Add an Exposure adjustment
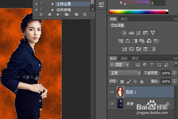This screenshot has height=119, width=178. [146, 33]
